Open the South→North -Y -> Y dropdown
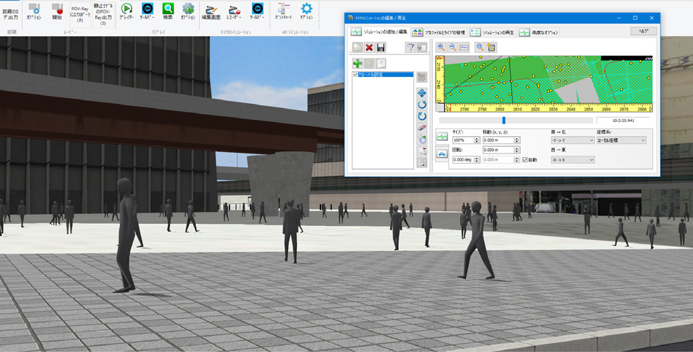This screenshot has width=693, height=352. click(572, 140)
